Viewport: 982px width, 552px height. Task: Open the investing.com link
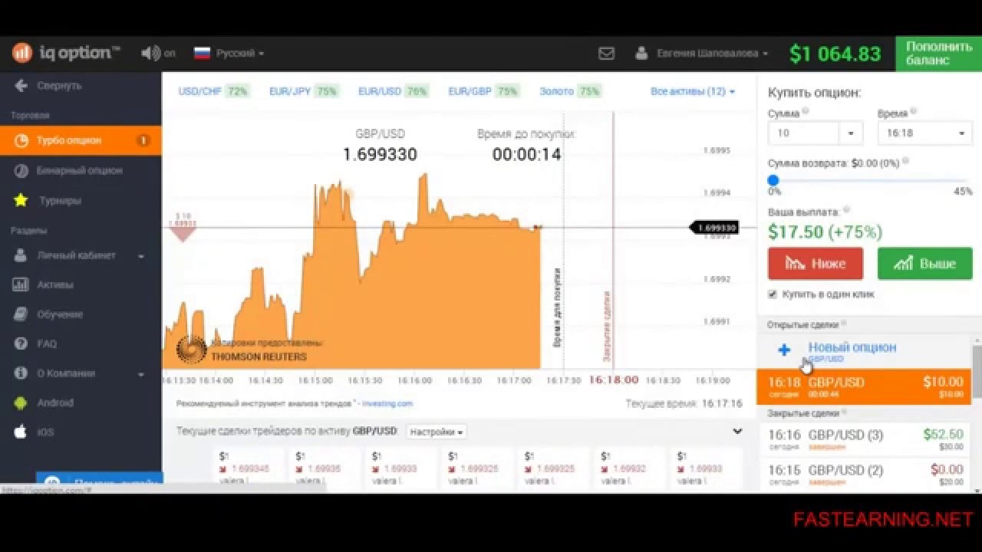point(387,403)
